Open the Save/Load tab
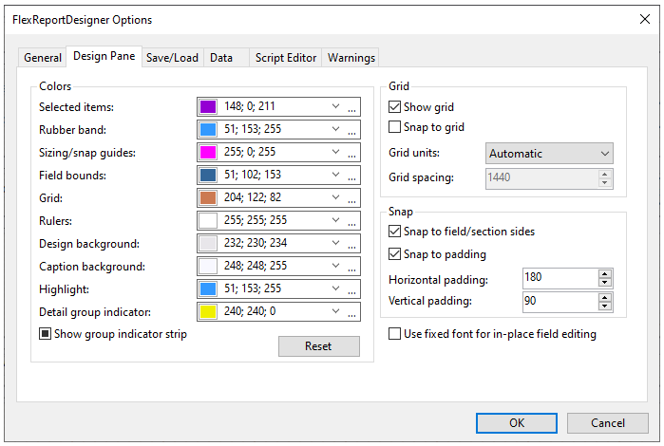The height and width of the screenshot is (446, 664). point(172,58)
